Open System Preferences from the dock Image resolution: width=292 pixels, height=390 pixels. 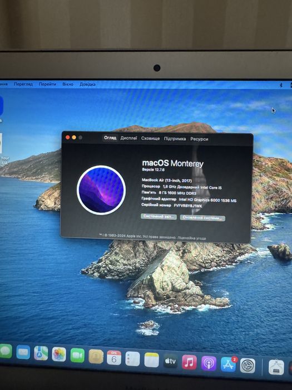point(248,365)
